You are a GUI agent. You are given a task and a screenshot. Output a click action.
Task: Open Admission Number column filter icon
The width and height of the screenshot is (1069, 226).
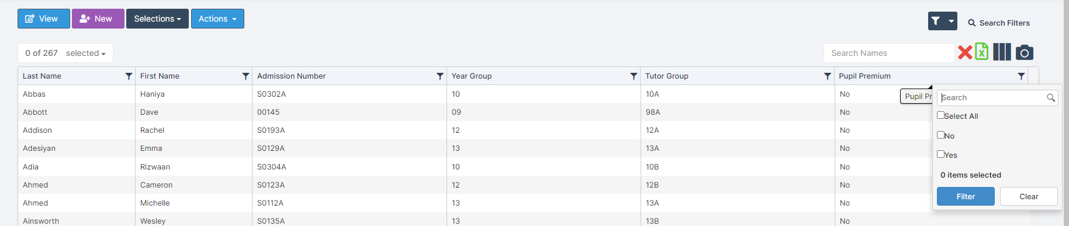pyautogui.click(x=440, y=76)
